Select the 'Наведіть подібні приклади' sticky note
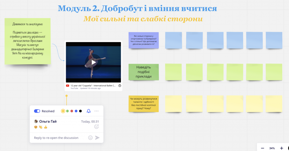Image resolution: width=289 pixels, height=151 pixels. pyautogui.click(x=144, y=72)
